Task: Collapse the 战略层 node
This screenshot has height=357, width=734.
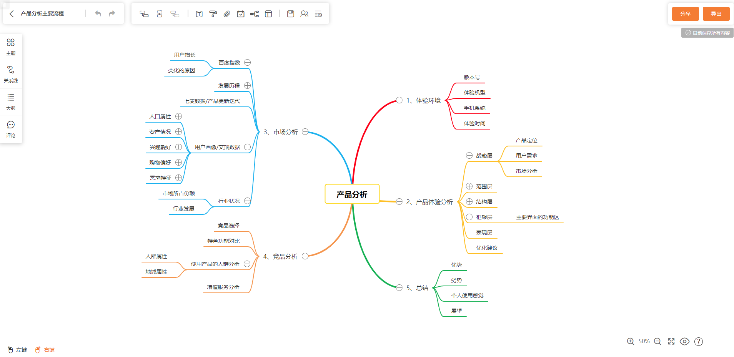Action: [x=469, y=155]
